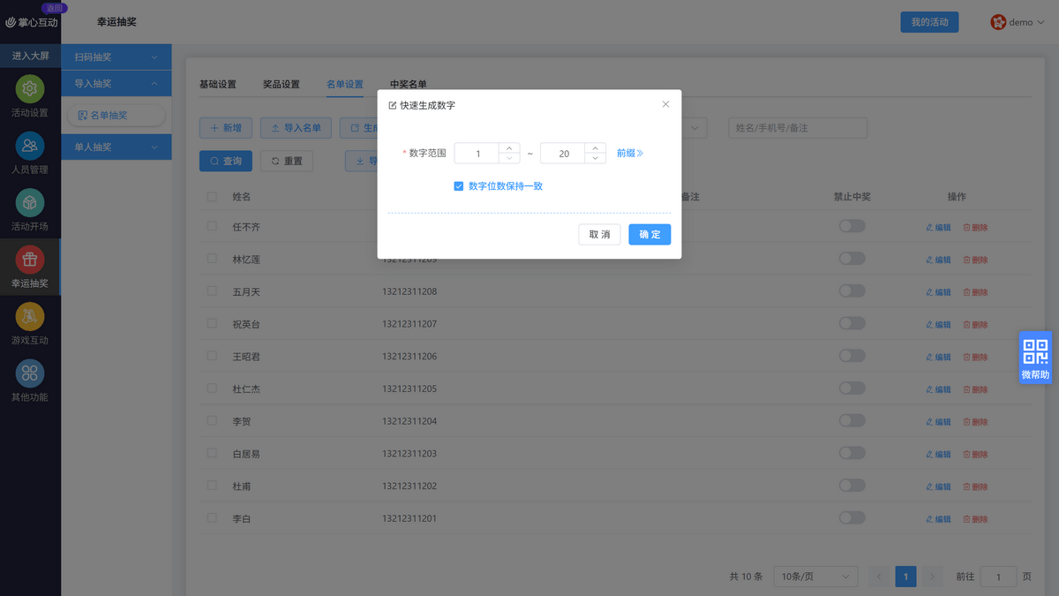The width and height of the screenshot is (1059, 596).
Task: Switch to the 基础设置 tab
Action: (218, 85)
